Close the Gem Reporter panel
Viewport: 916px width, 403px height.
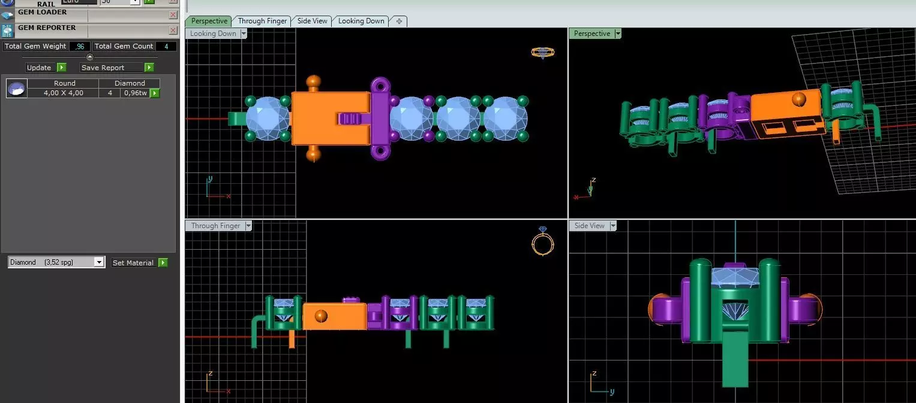coord(173,31)
